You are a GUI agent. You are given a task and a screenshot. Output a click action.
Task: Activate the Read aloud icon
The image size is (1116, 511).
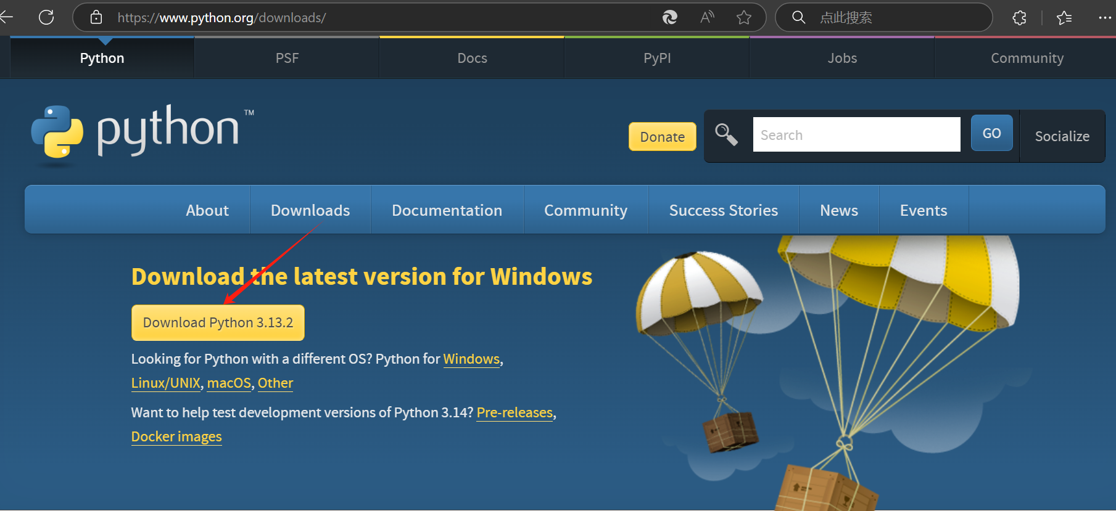[x=707, y=17]
